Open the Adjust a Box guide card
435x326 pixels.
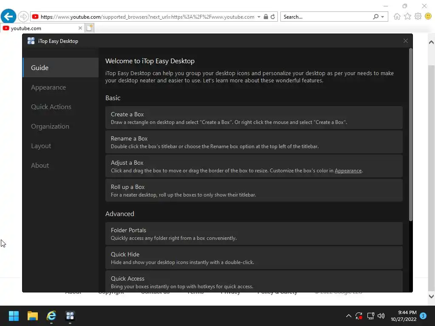pos(254,166)
